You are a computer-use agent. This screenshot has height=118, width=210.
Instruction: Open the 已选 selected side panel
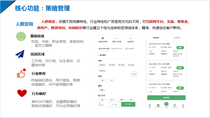tap(134, 74)
